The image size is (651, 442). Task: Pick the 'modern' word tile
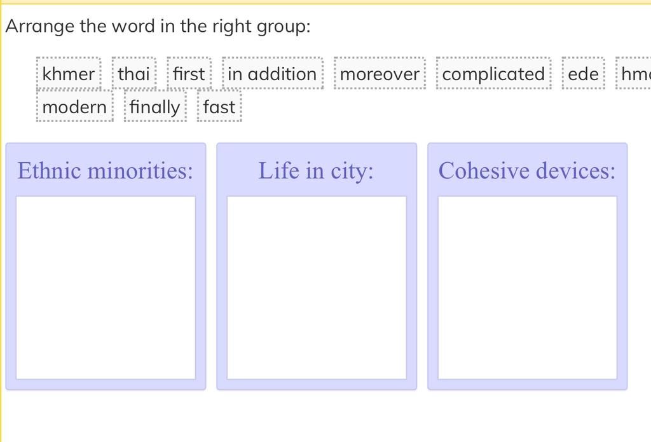[x=74, y=107]
